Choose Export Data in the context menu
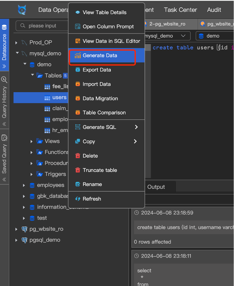Viewport: 234px width, 286px height. click(106, 70)
